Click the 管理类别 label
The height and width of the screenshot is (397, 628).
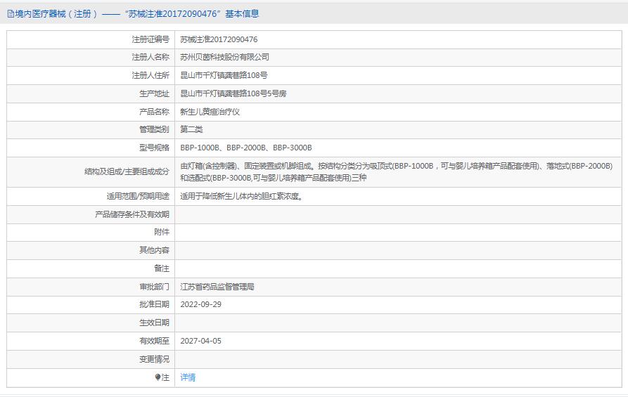pyautogui.click(x=154, y=129)
